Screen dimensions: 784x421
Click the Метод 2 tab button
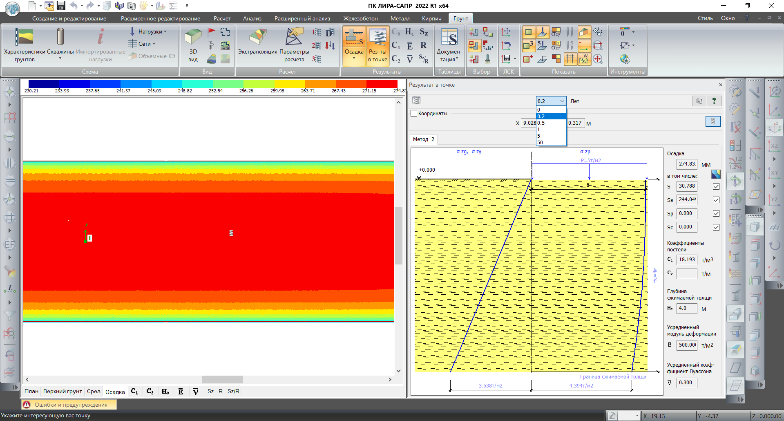423,139
